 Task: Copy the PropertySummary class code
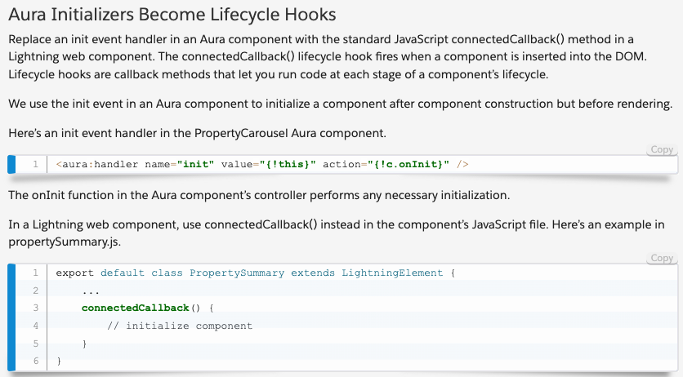pos(662,259)
